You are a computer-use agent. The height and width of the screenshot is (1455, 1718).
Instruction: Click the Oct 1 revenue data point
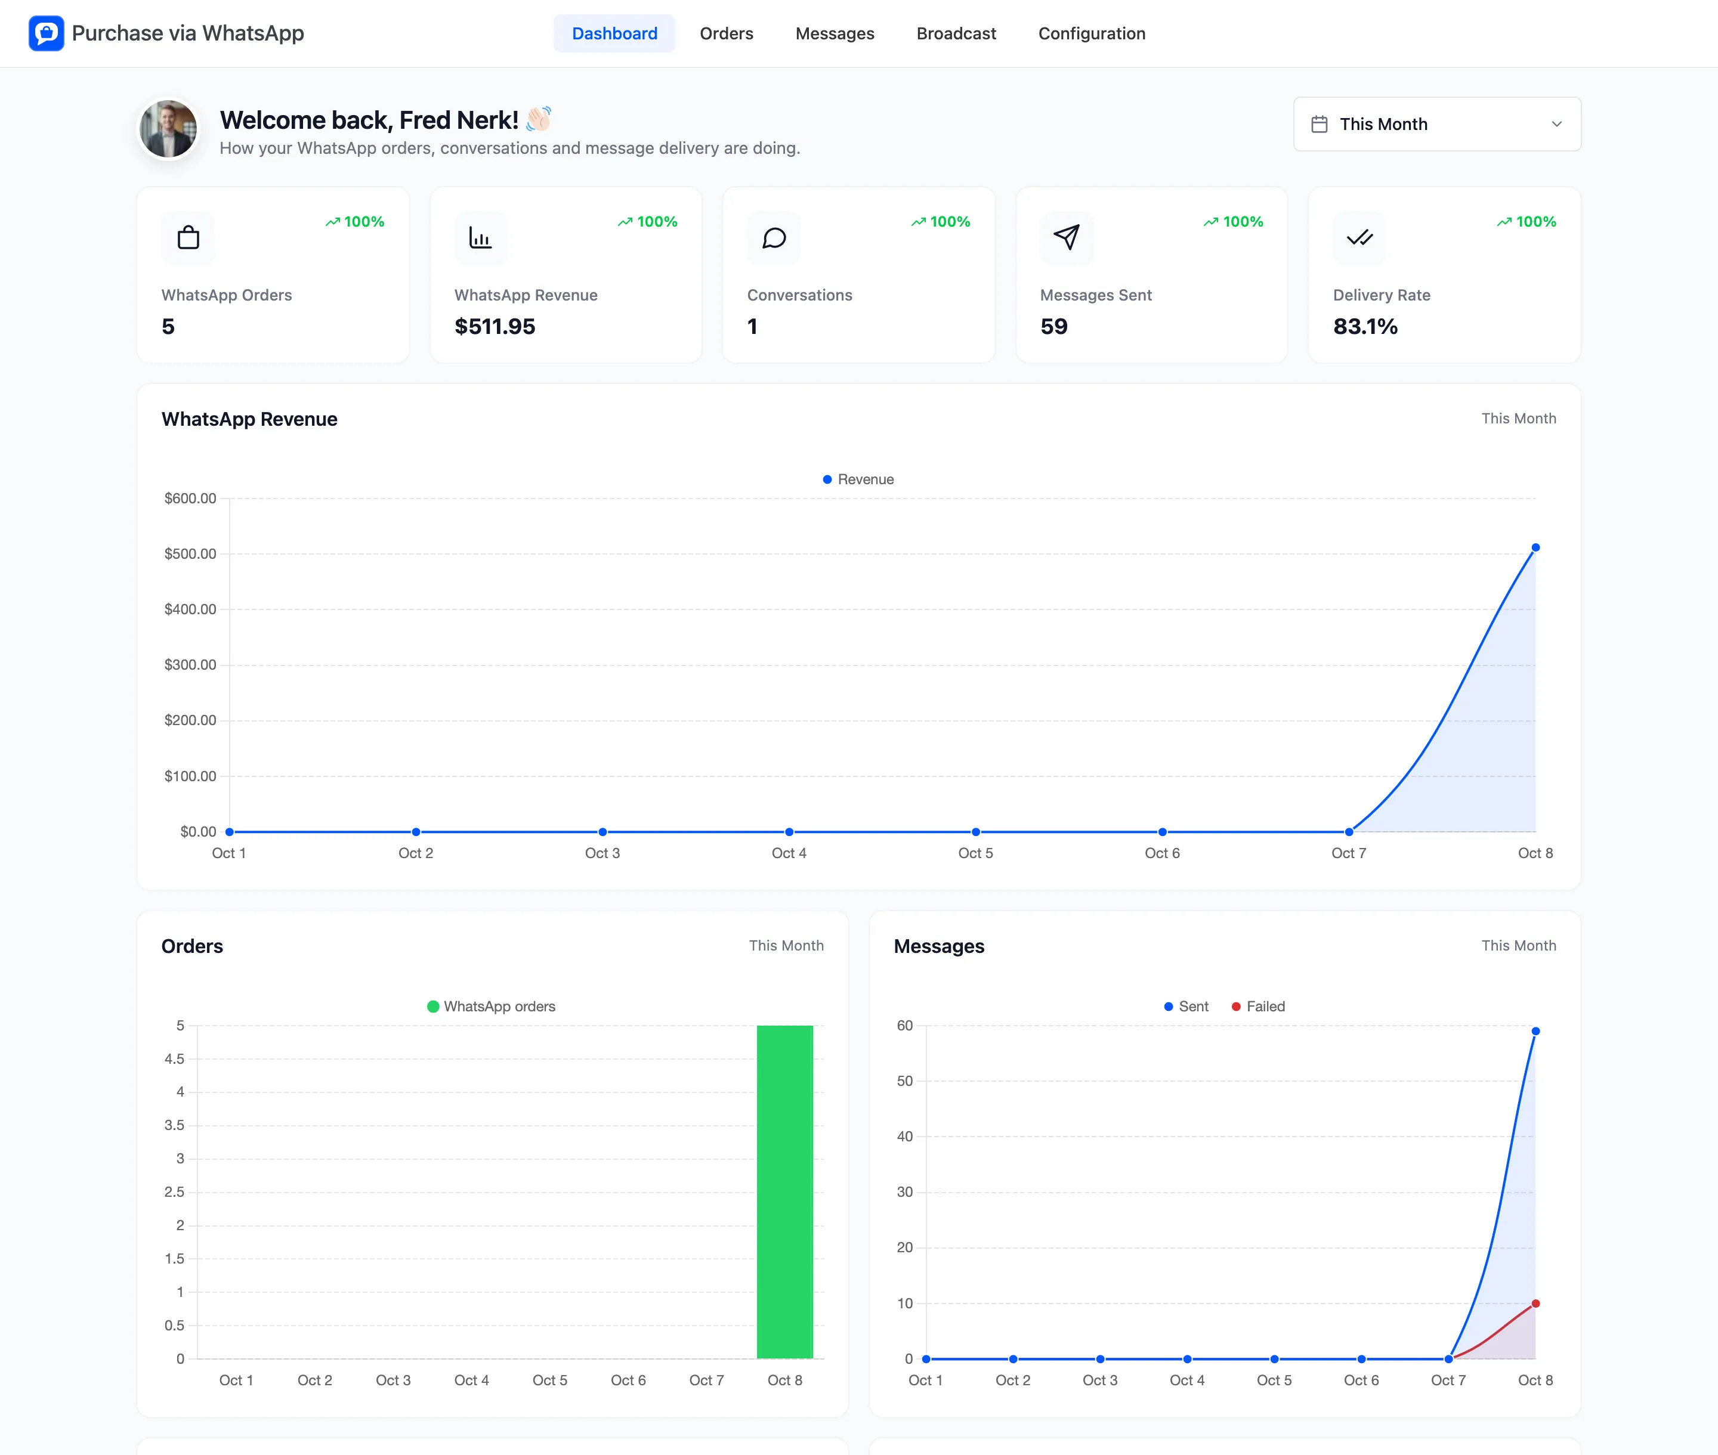coord(230,831)
